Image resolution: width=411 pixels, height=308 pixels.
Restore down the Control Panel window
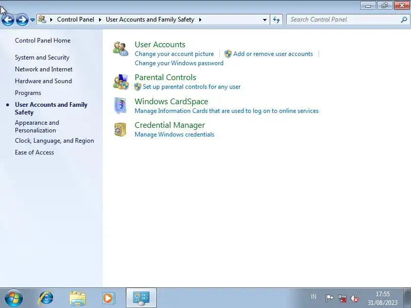coord(384,6)
